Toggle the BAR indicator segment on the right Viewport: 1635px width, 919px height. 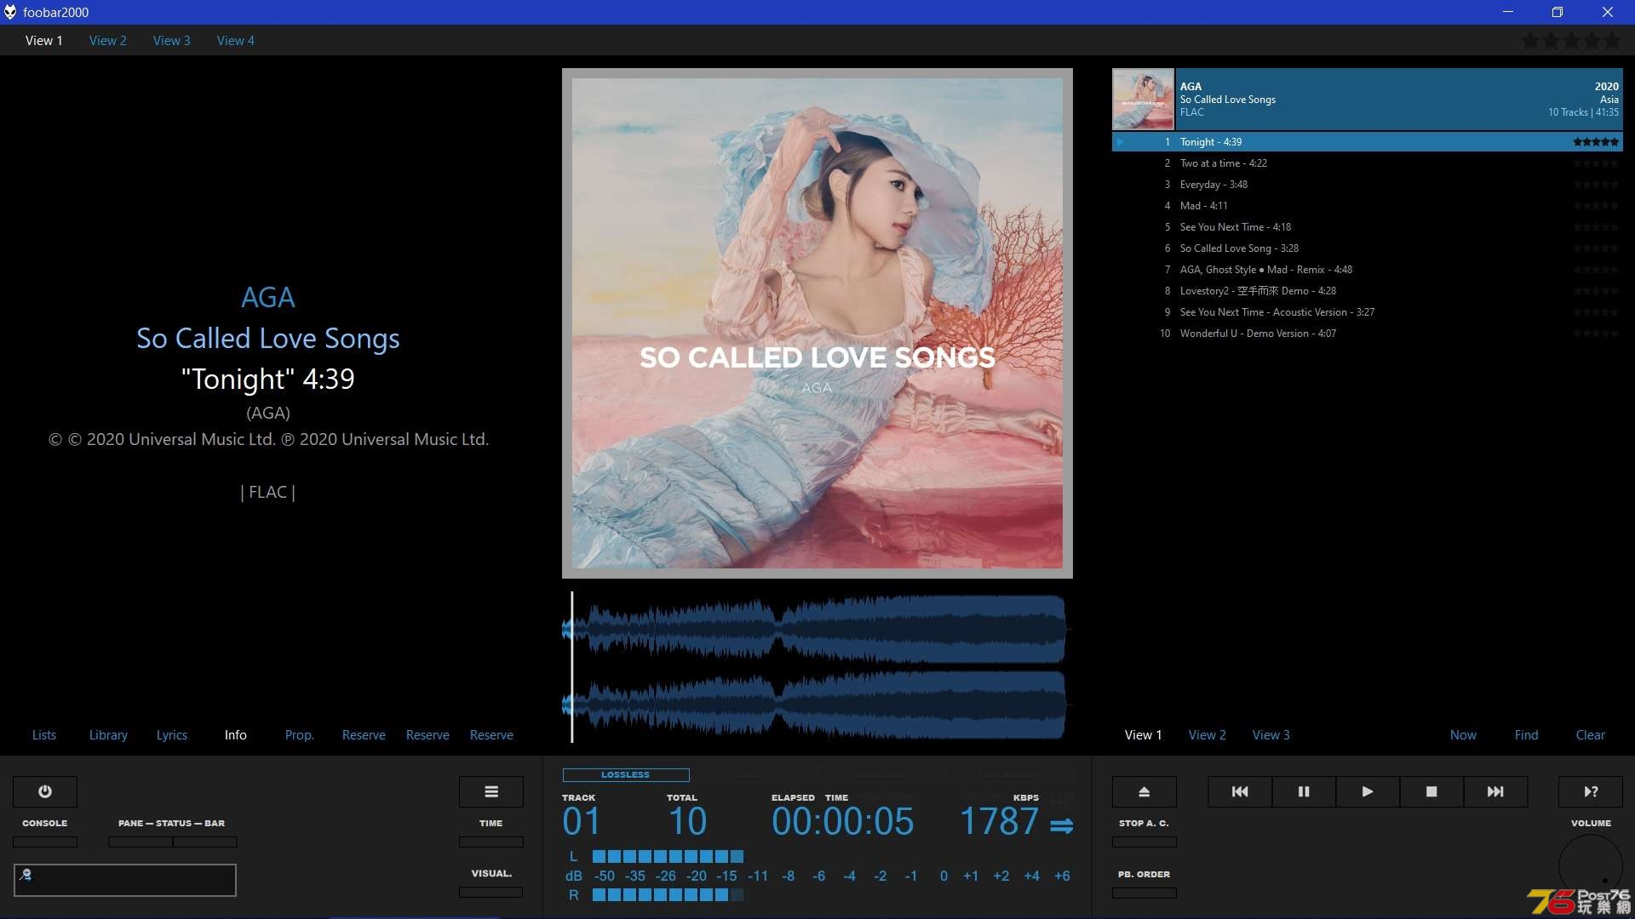point(205,842)
